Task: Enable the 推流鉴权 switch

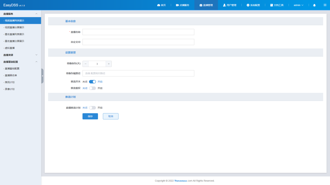Action: [x=92, y=88]
